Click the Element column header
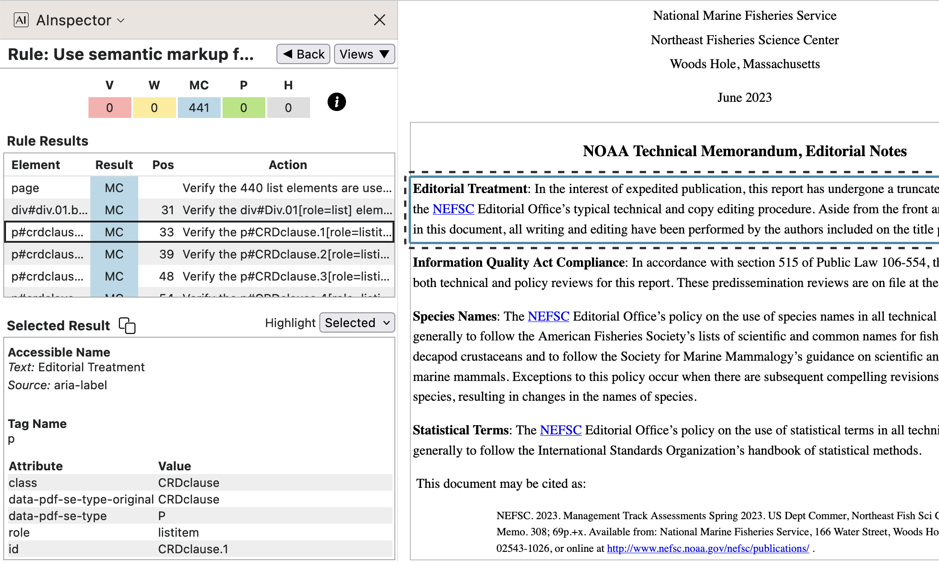 pos(36,165)
